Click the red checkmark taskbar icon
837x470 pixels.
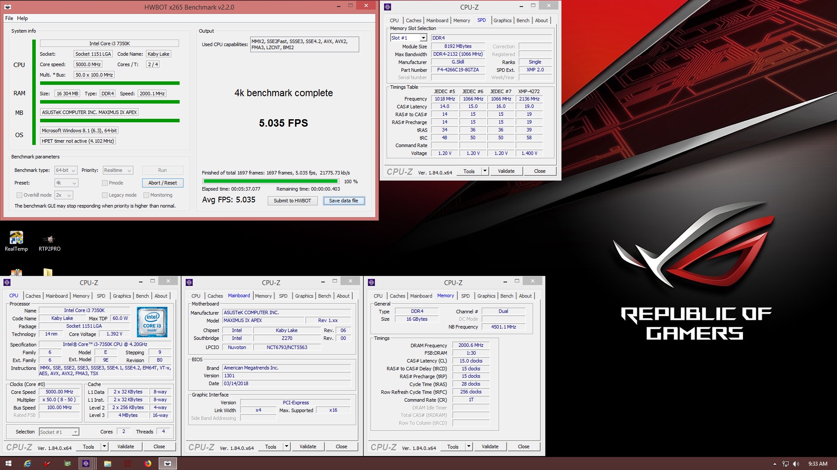47,463
